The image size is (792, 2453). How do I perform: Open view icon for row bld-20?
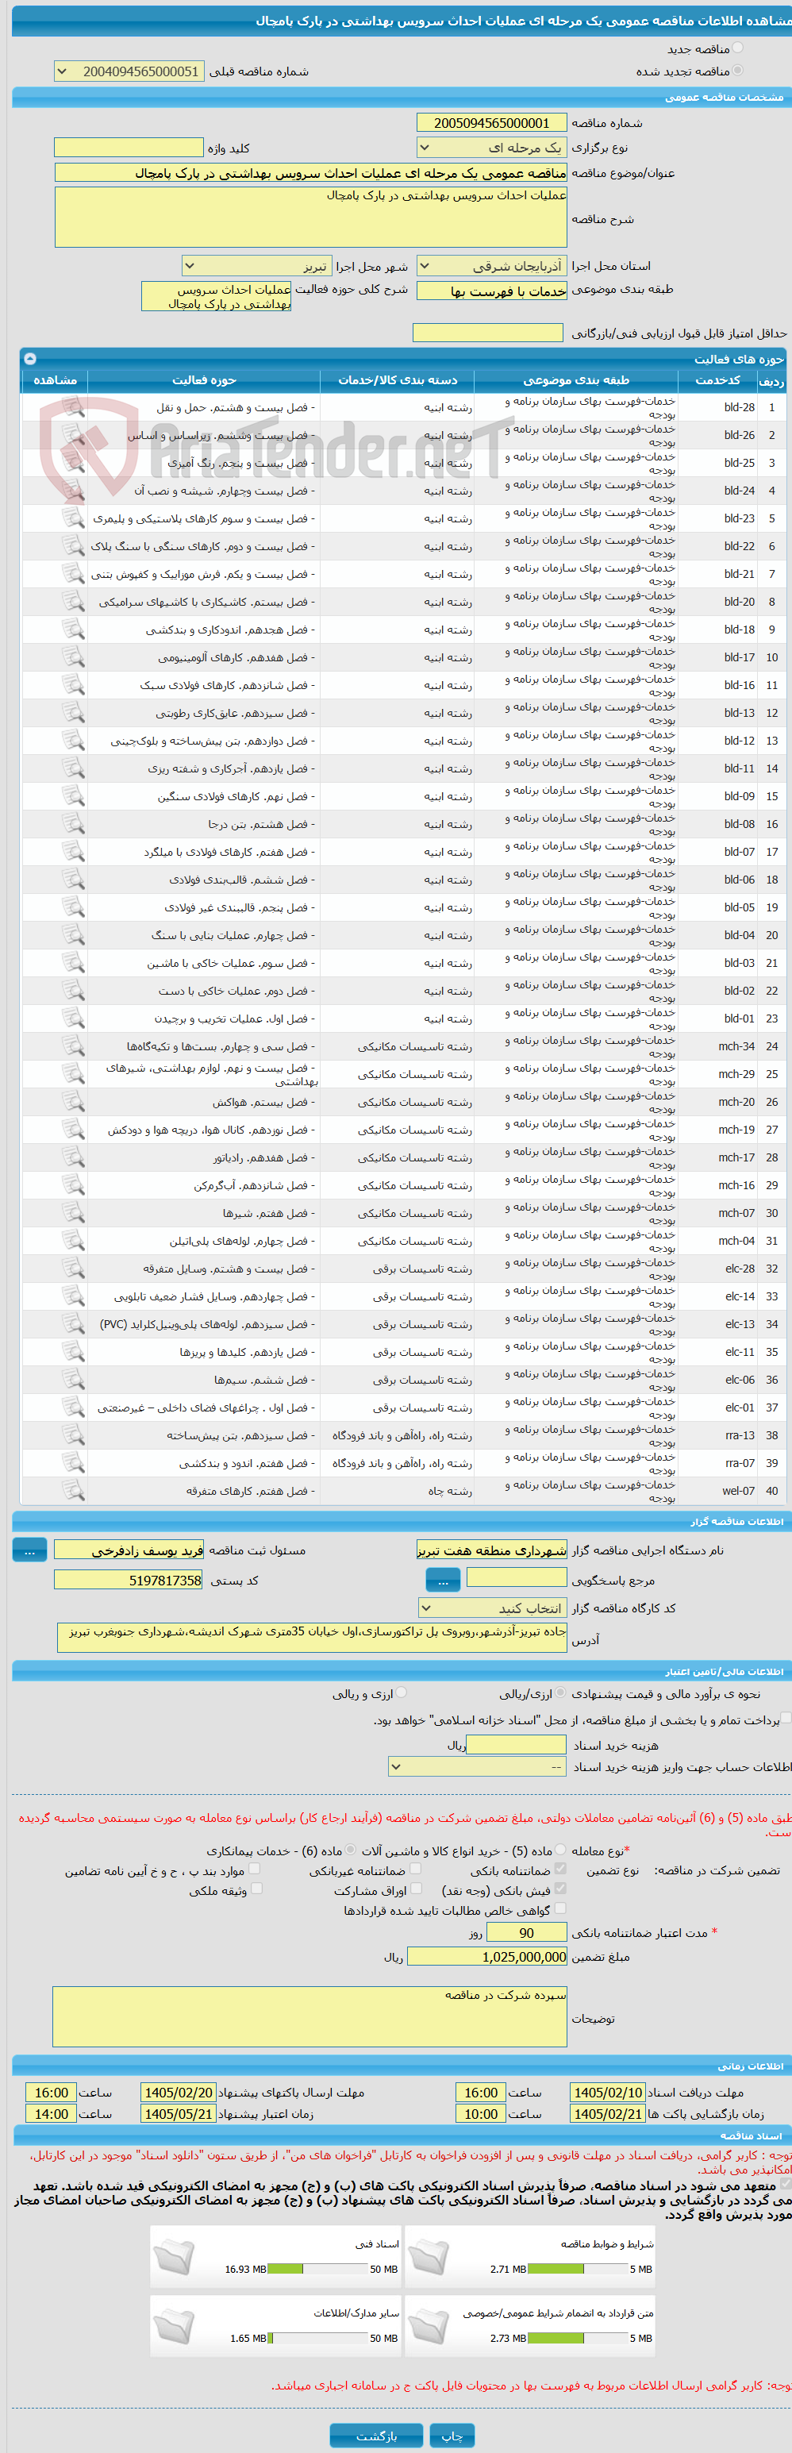pyautogui.click(x=72, y=602)
